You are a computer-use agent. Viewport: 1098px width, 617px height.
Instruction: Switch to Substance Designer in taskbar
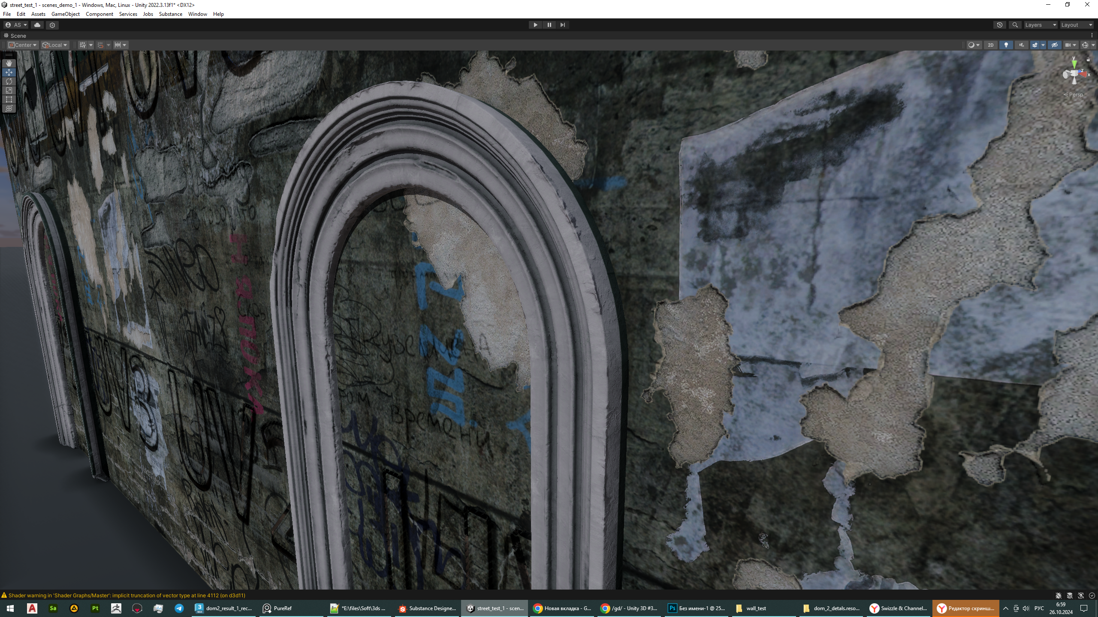427,608
